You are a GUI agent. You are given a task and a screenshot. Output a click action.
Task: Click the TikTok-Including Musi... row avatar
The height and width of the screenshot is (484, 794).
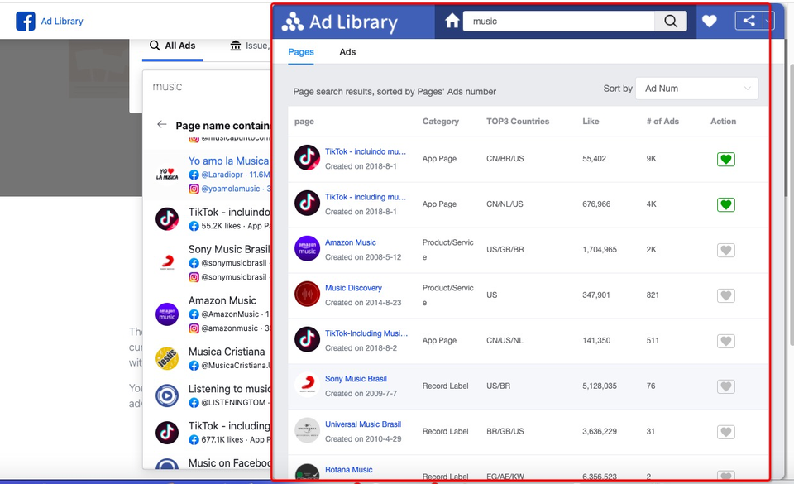(x=307, y=340)
